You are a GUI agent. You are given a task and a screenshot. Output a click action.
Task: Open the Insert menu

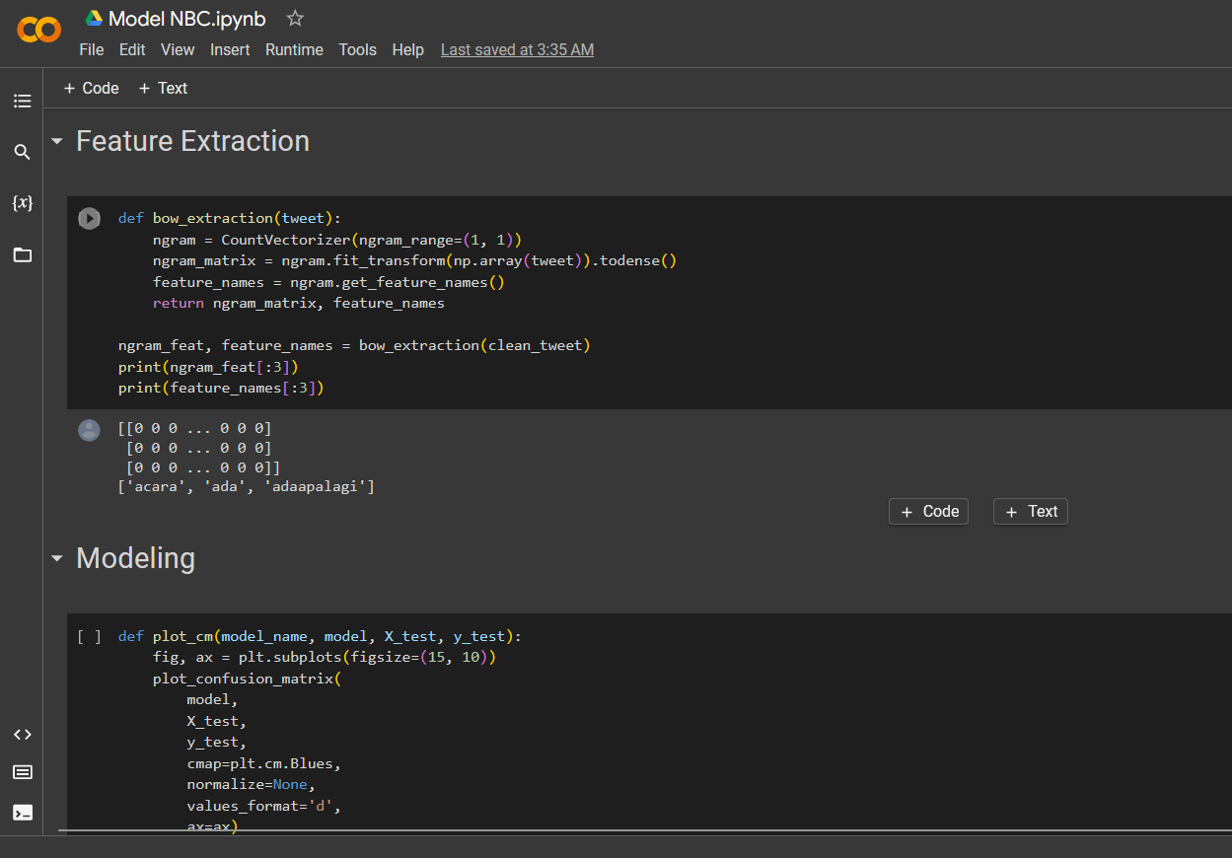[x=230, y=49]
